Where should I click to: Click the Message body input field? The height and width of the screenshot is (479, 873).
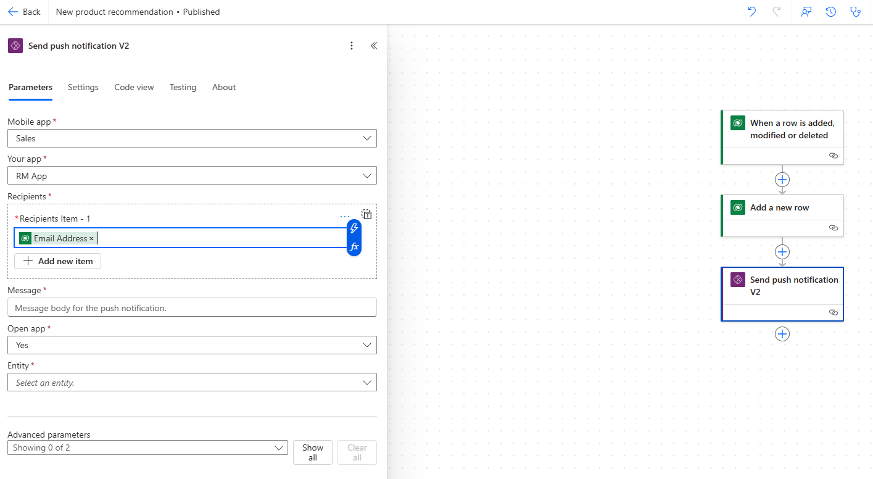click(x=191, y=307)
